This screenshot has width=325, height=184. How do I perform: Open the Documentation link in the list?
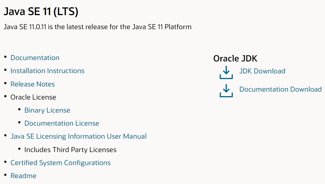35,58
